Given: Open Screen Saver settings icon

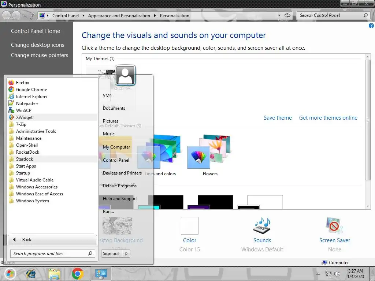Looking at the screenshot, I should (334, 226).
